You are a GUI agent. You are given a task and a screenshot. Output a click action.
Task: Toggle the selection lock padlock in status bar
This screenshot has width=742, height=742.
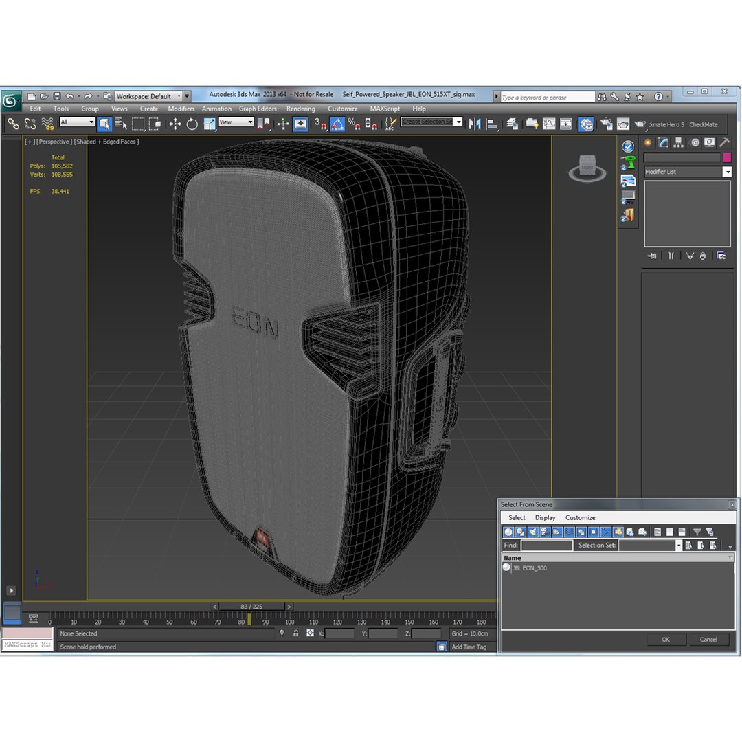295,633
